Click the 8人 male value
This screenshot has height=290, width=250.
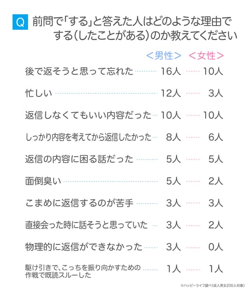(x=174, y=137)
